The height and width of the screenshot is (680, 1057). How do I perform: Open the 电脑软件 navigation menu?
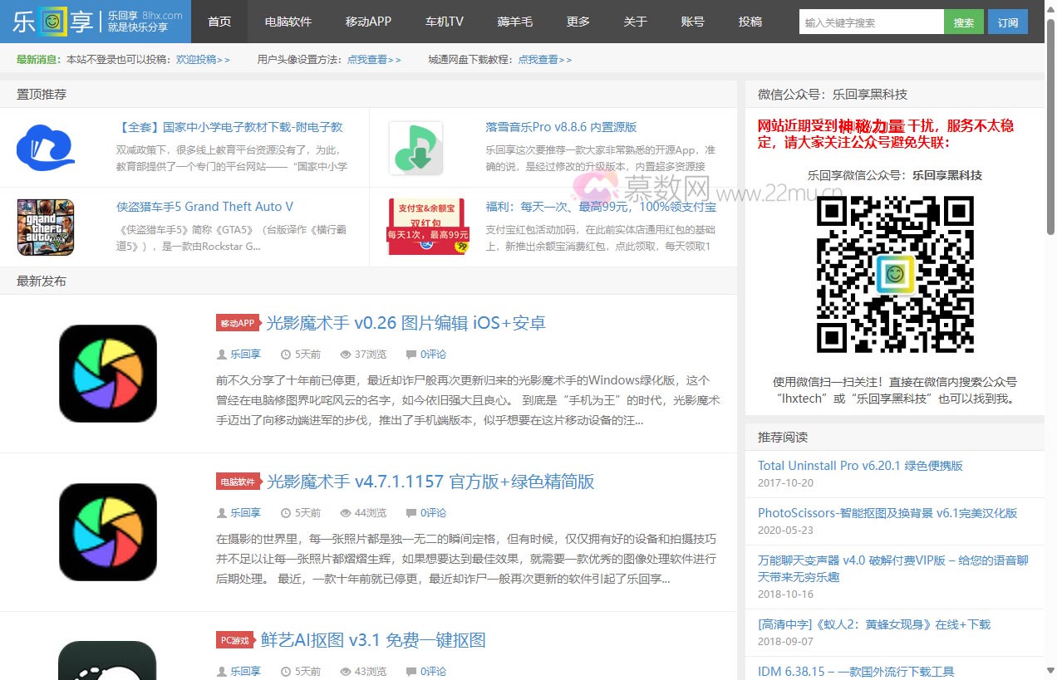pyautogui.click(x=288, y=22)
